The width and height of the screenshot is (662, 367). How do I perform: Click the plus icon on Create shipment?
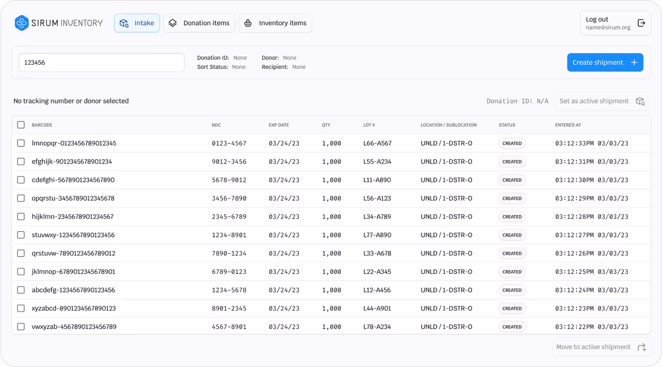point(634,62)
